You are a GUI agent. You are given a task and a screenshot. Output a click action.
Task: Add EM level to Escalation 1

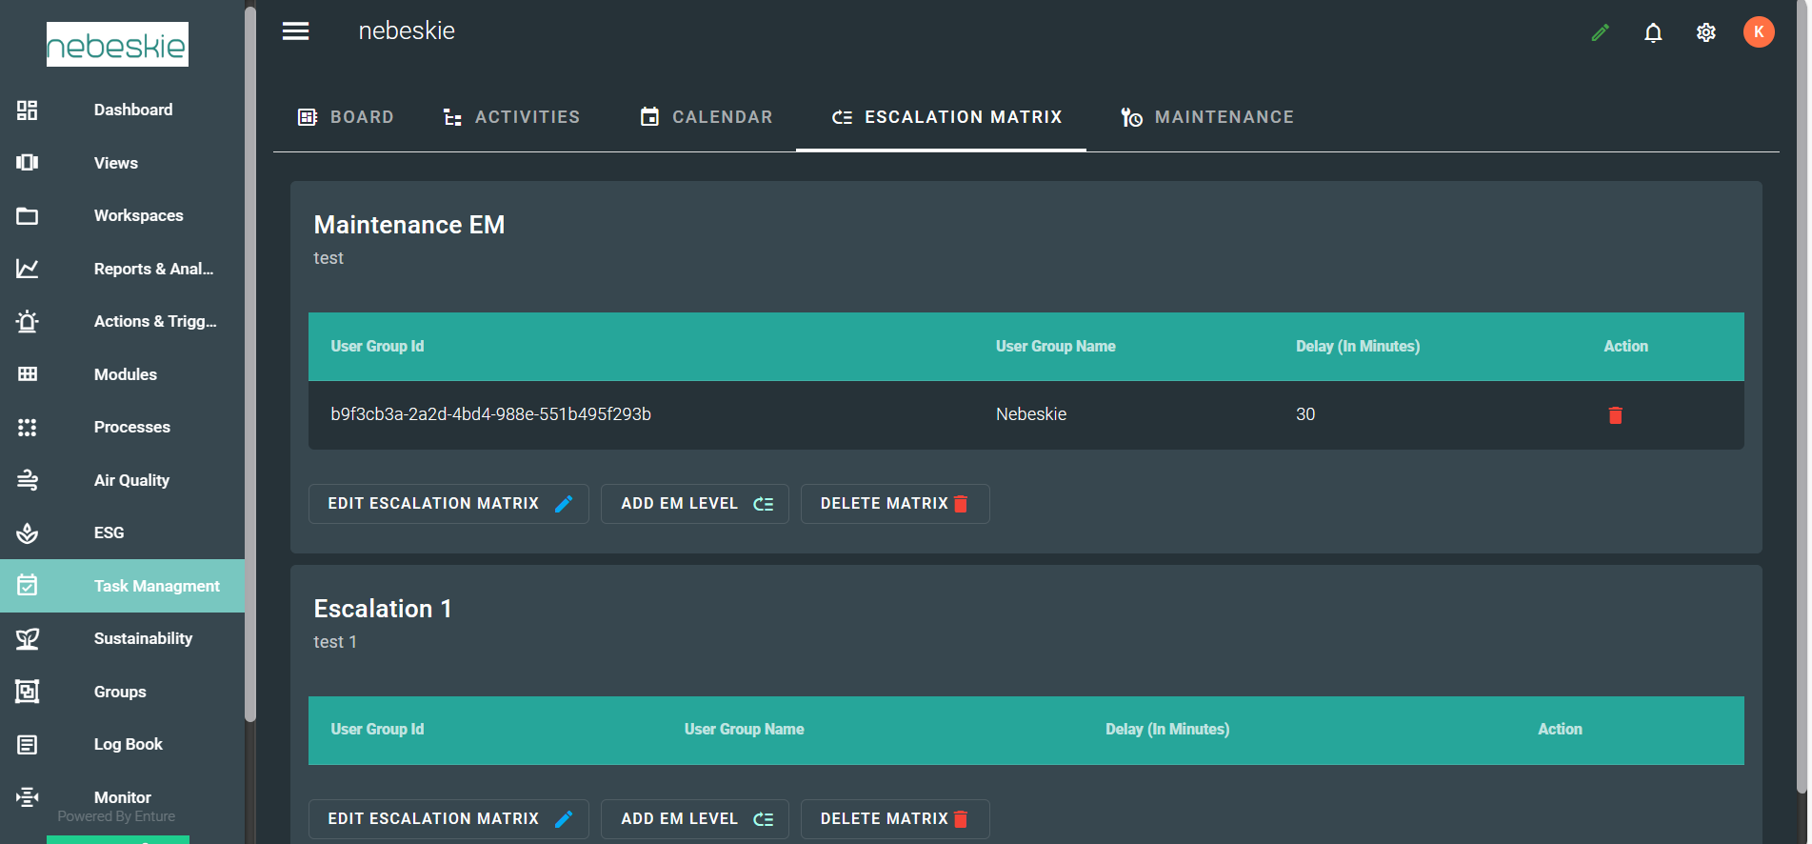pyautogui.click(x=695, y=819)
